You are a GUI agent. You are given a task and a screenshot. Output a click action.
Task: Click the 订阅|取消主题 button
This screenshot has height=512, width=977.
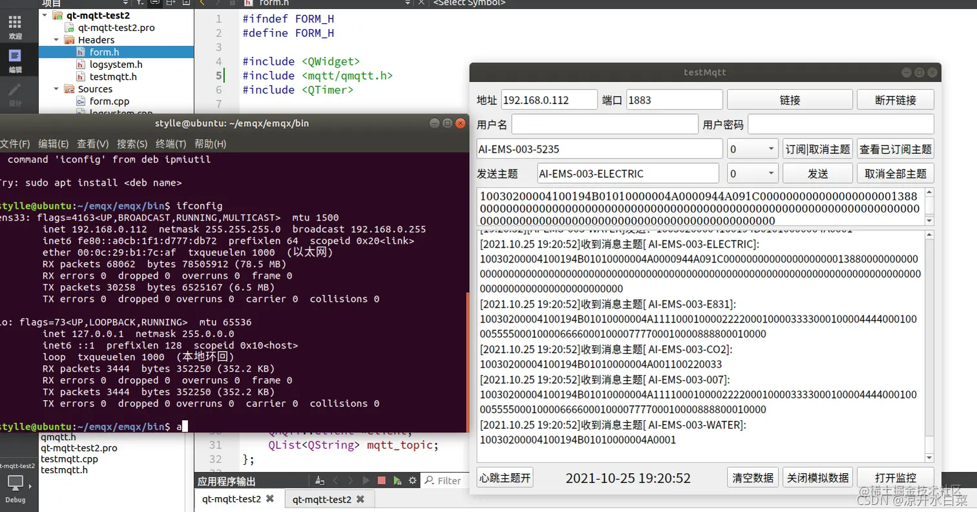[x=817, y=149]
